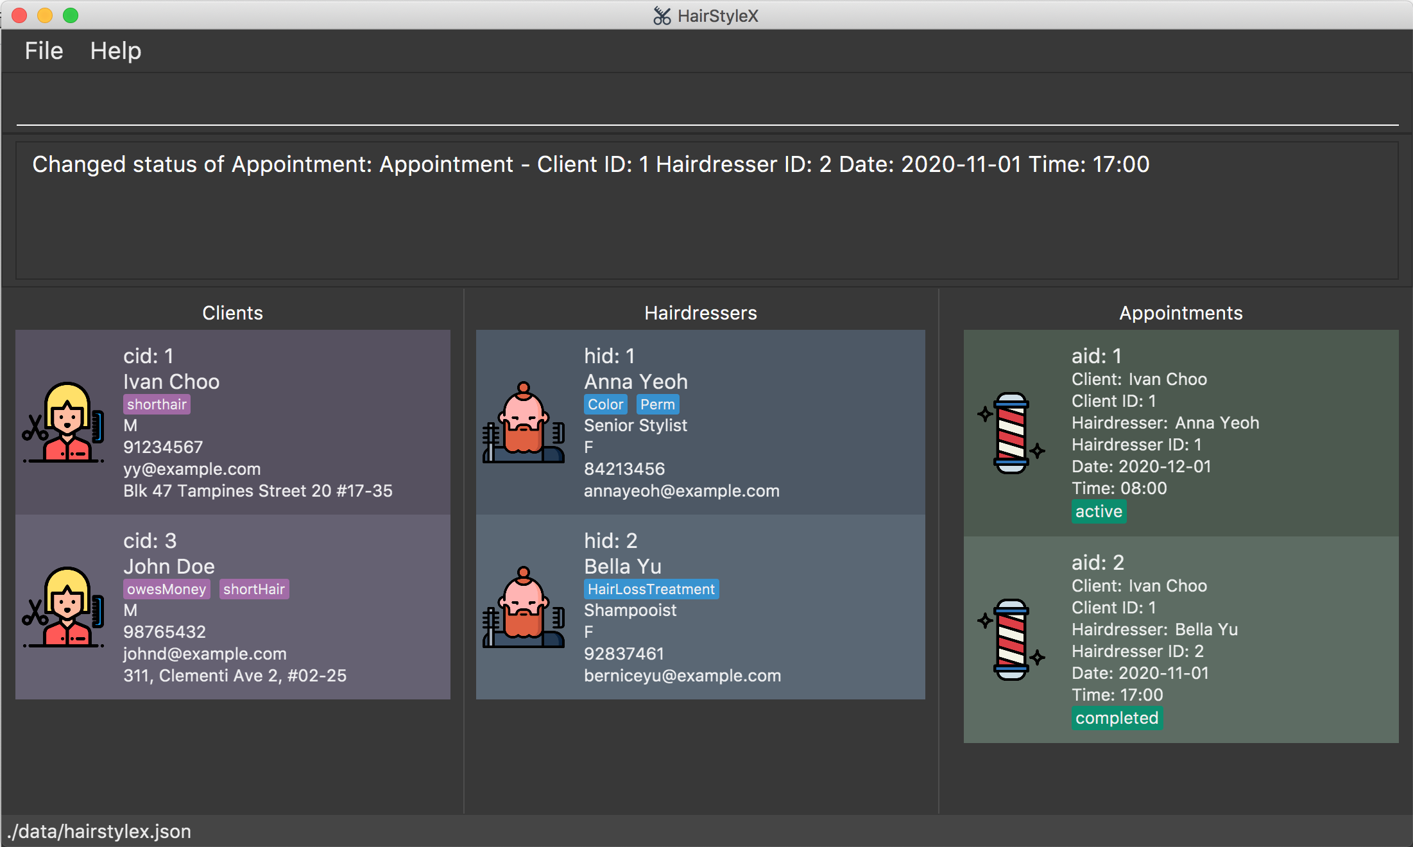The image size is (1413, 847).
Task: Expand the Perm specialty tag for Anna Yeoh
Action: [x=656, y=404]
